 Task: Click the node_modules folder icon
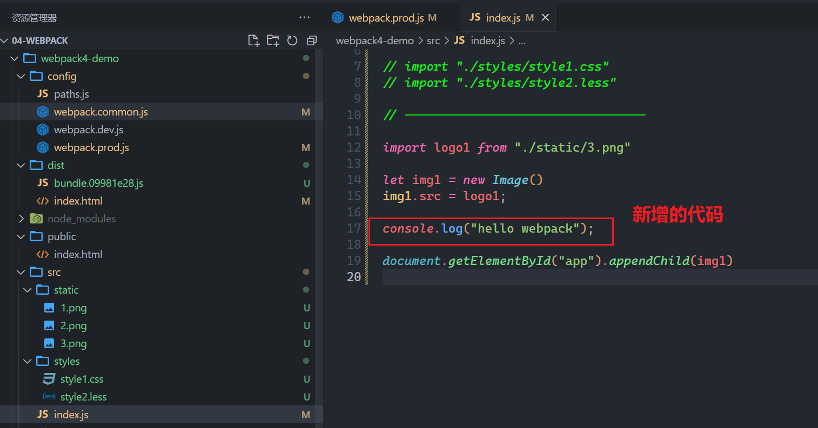point(36,219)
